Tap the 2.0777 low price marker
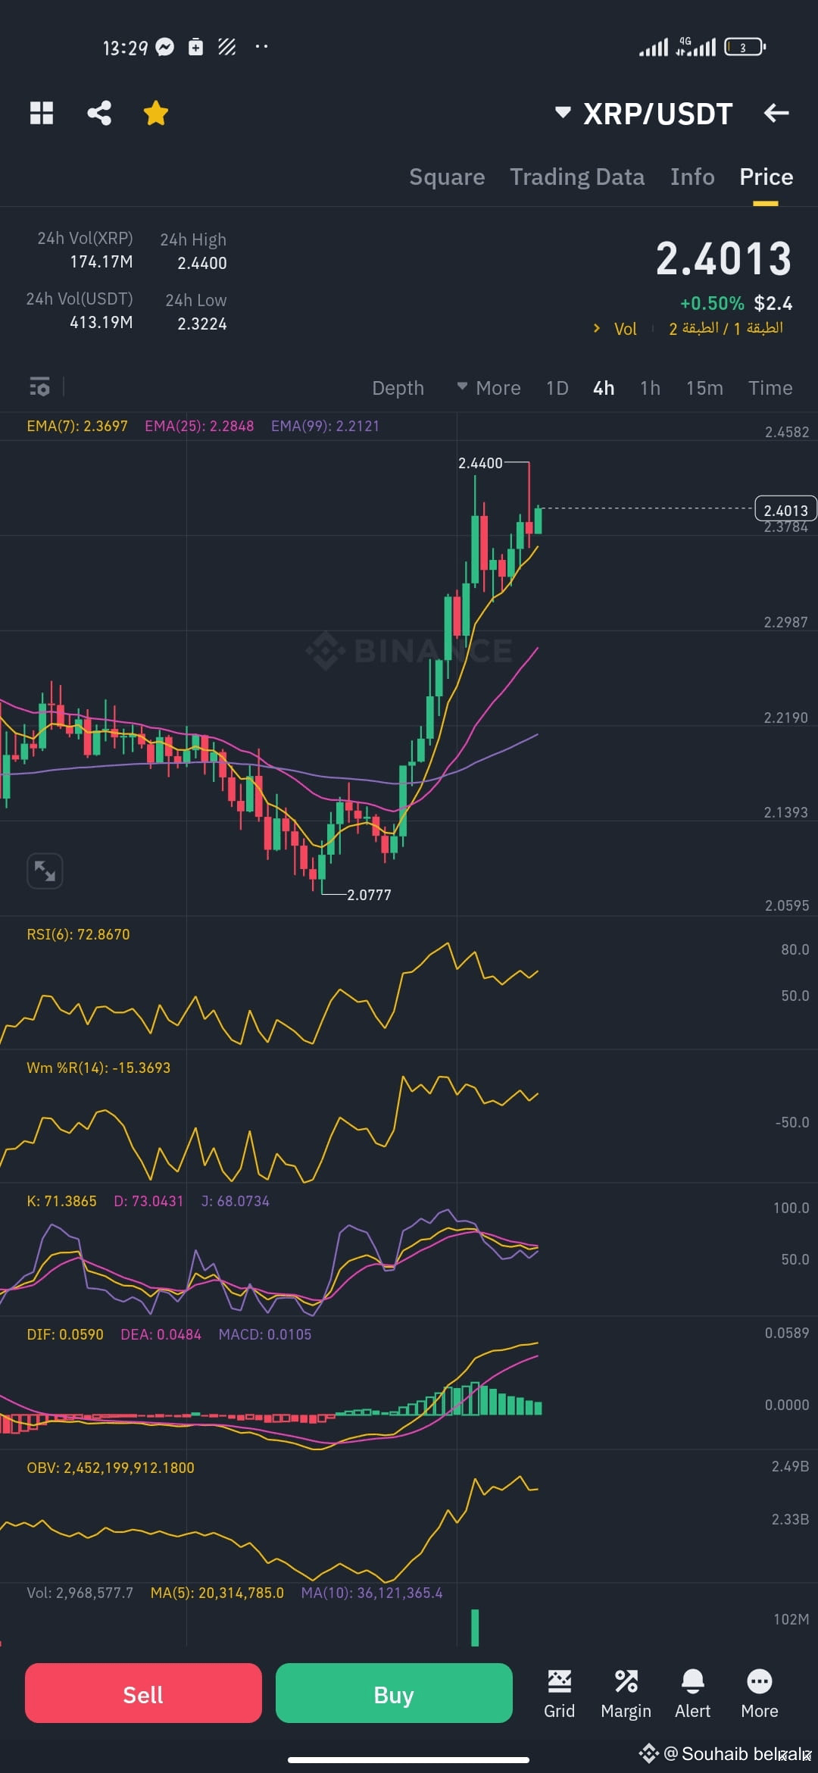Viewport: 818px width, 1773px height. coord(369,895)
